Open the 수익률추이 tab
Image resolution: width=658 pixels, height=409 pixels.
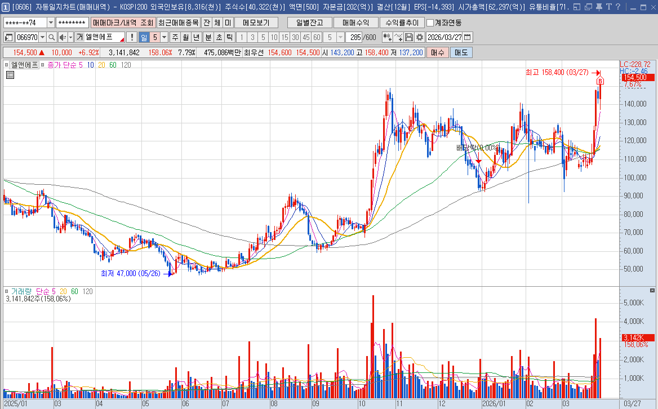coord(402,23)
